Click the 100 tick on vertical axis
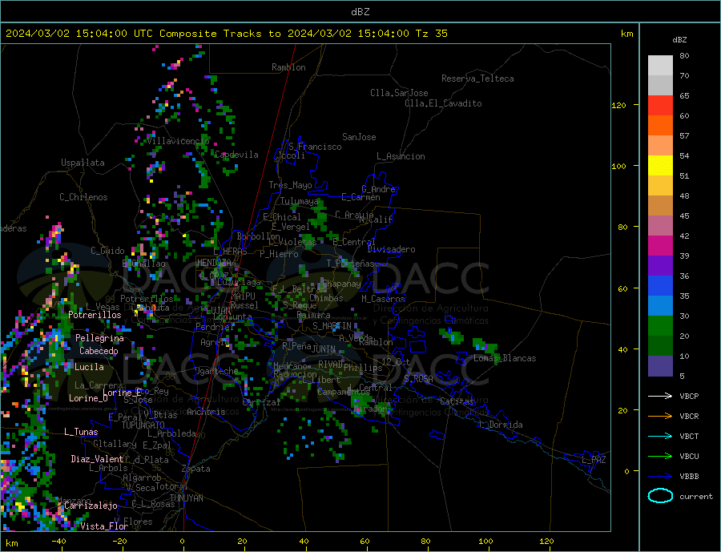 (618, 166)
